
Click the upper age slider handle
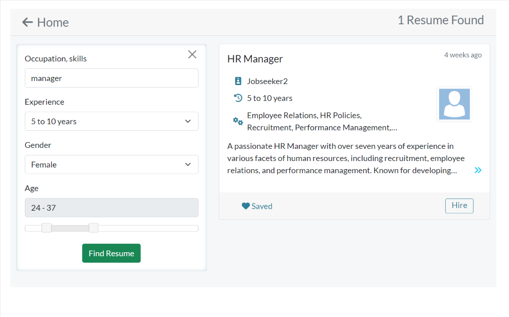click(94, 228)
